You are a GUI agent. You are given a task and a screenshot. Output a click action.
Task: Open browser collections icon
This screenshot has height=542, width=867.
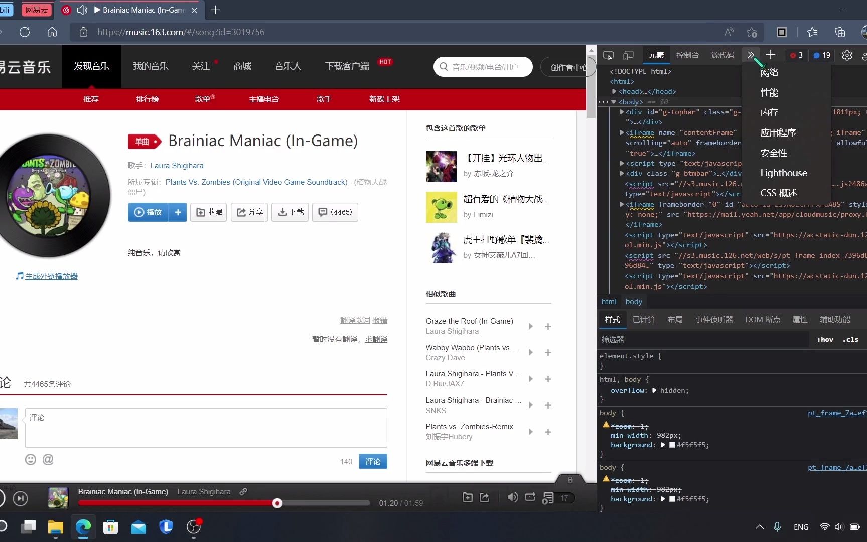(840, 32)
